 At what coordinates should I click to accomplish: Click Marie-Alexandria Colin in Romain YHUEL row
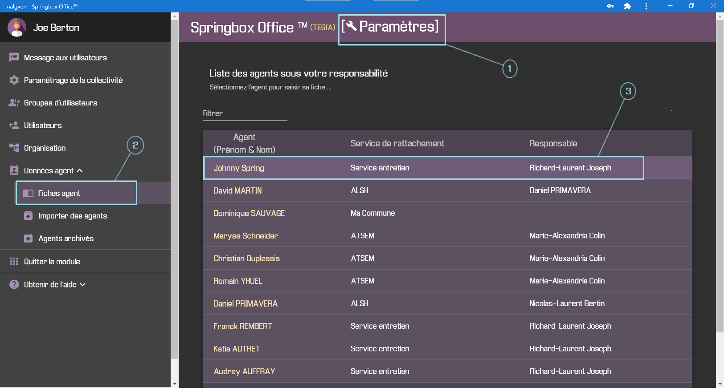pos(567,281)
